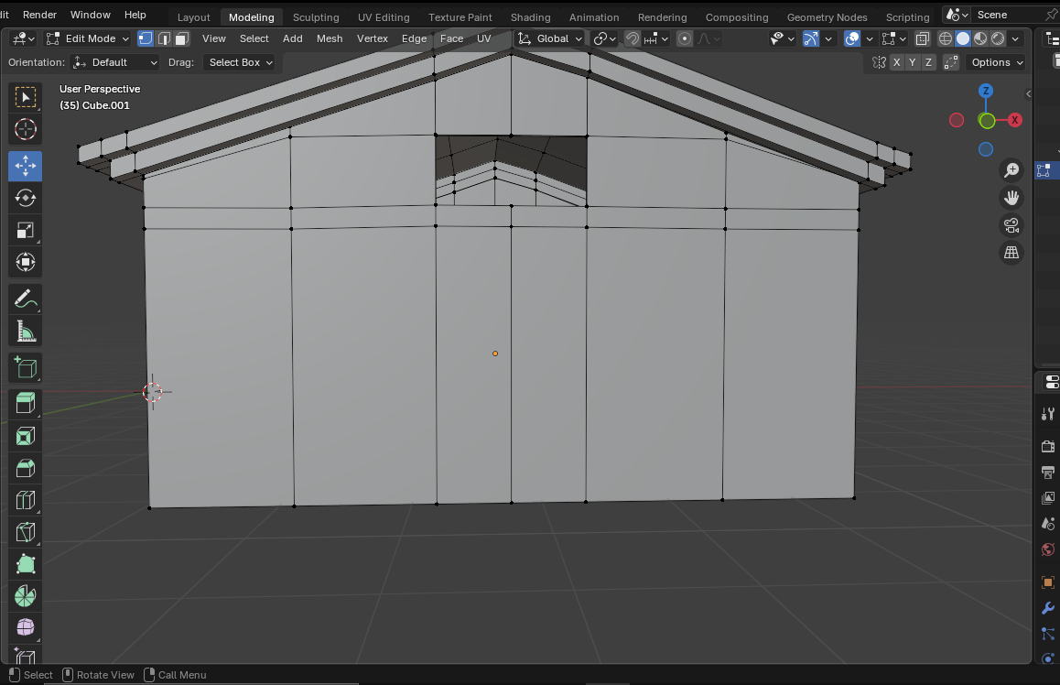Viewport: 1060px width, 685px height.
Task: Open the Modifiers wrench properties tab
Action: pos(1048,608)
